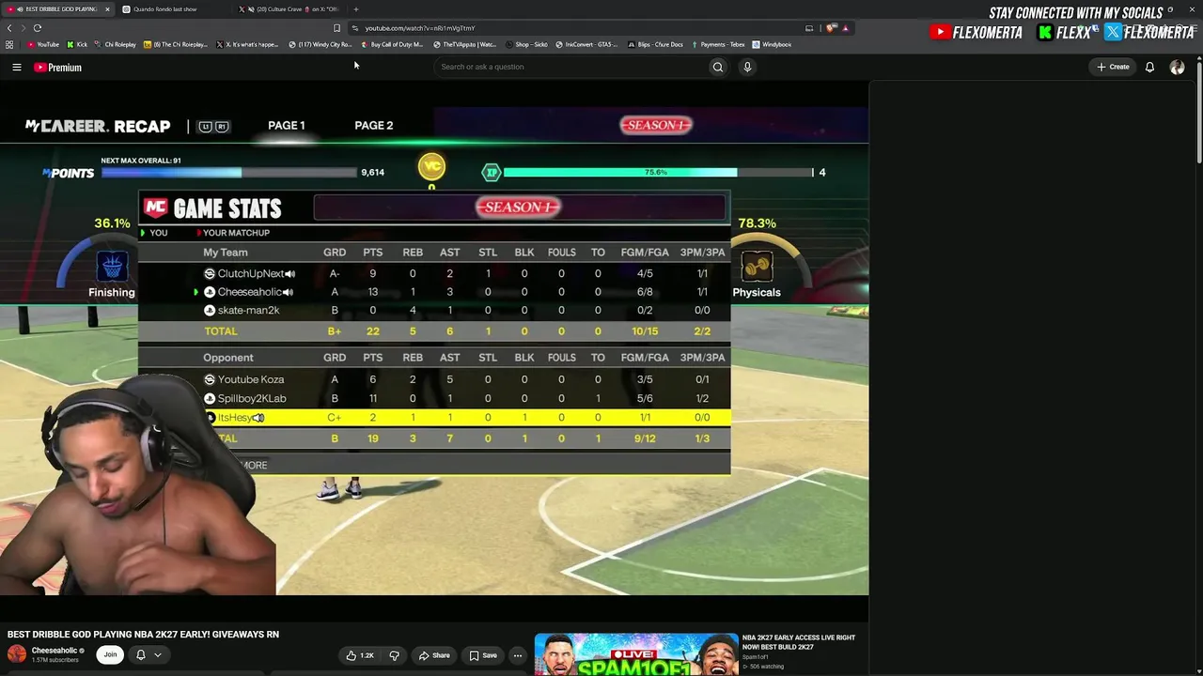
Task: Open the YouTube bookmark
Action: (42, 44)
